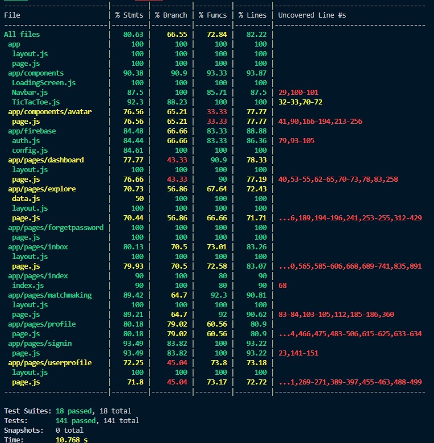The height and width of the screenshot is (443, 434).
Task: Click the app/pages/profile directory name
Action: click(x=42, y=324)
